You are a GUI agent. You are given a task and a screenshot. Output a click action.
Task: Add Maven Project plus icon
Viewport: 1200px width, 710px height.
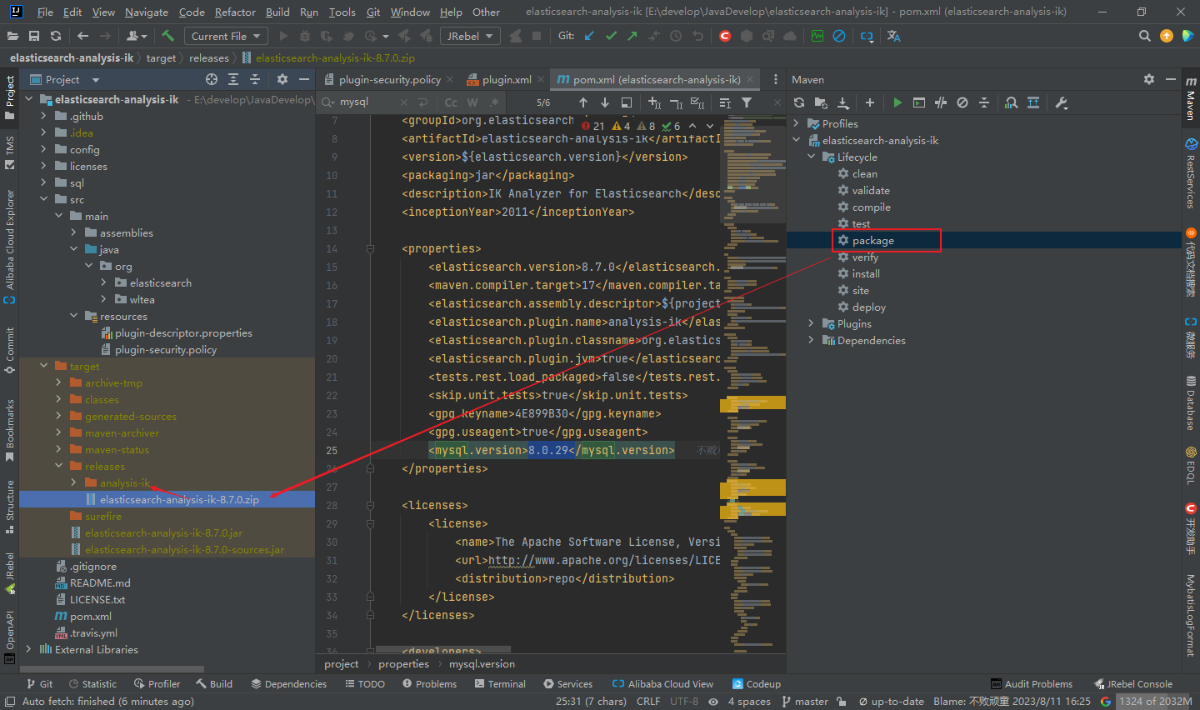(x=870, y=102)
